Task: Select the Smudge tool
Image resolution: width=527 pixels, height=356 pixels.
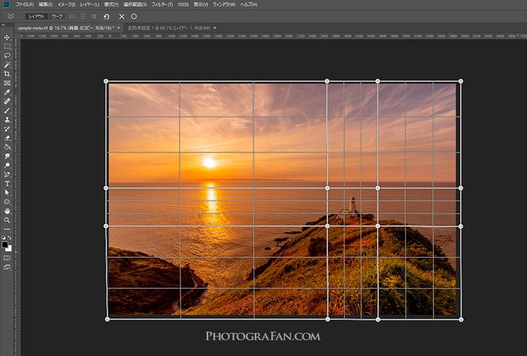Action: coord(7,156)
